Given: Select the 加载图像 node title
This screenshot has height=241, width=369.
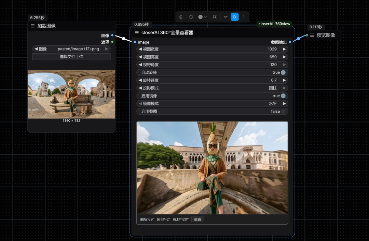Looking at the screenshot, I should click(46, 26).
